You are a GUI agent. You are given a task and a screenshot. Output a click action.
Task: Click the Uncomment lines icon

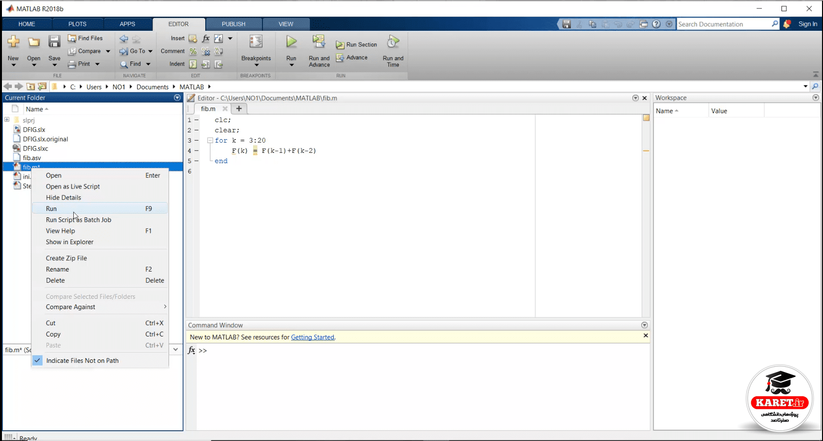[206, 51]
